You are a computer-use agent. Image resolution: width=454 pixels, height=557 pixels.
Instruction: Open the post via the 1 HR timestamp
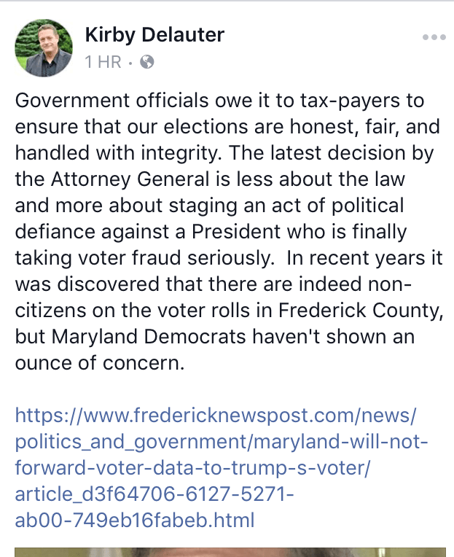[x=103, y=62]
